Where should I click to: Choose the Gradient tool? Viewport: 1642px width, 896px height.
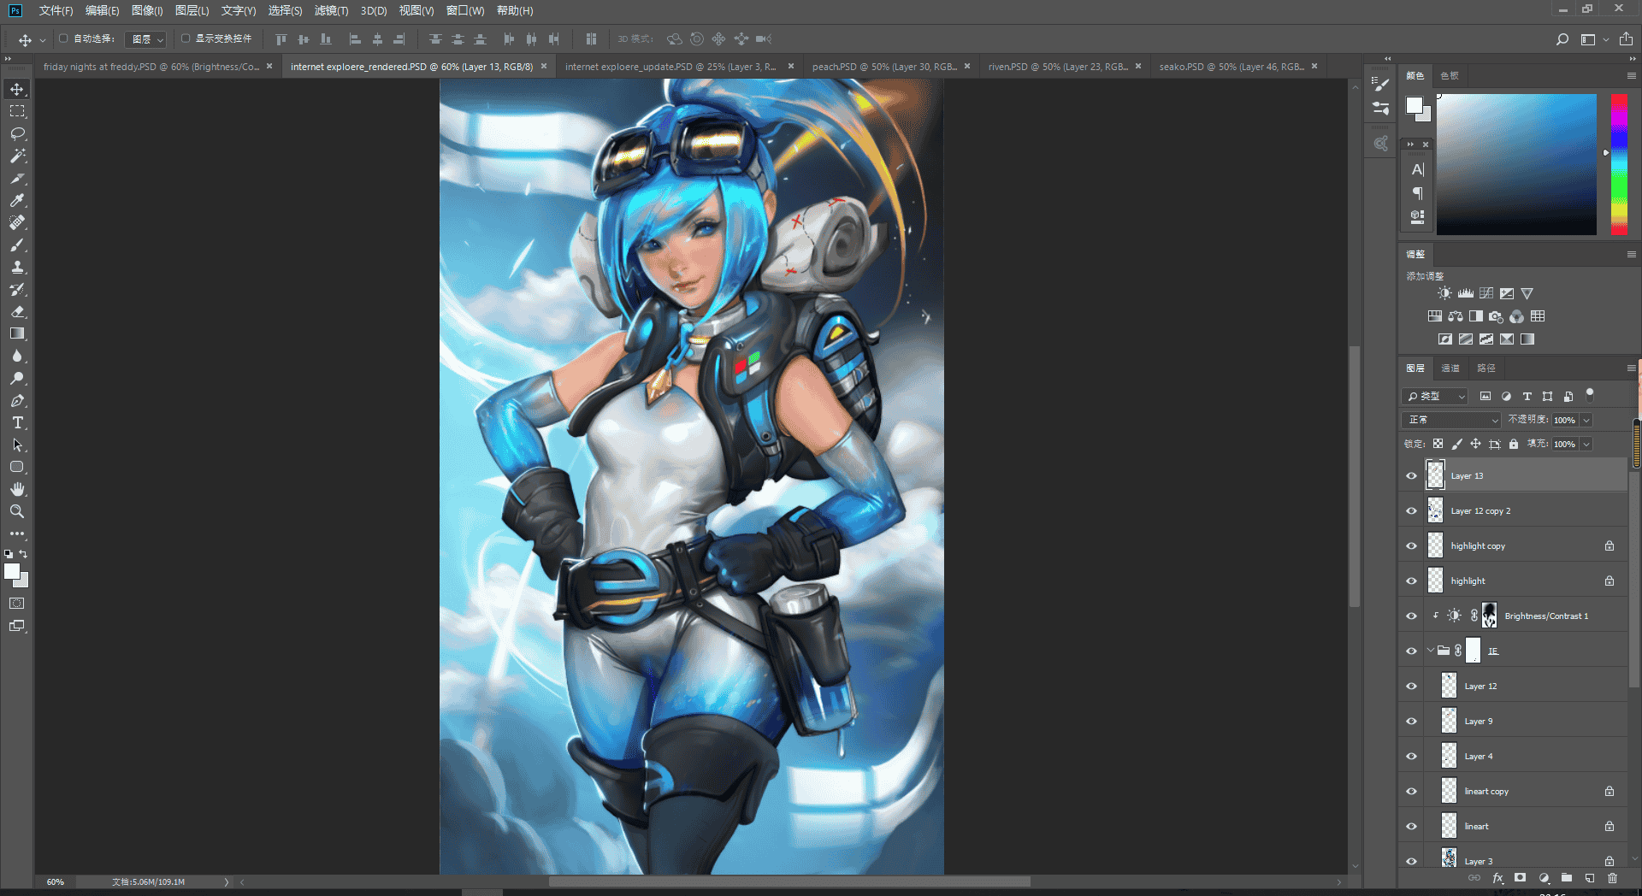tap(17, 333)
